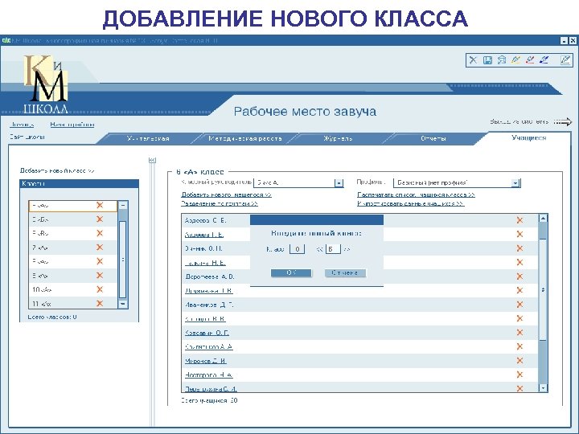579x434 pixels.
Task: Click the red X in the first student row
Action: tap(519, 220)
